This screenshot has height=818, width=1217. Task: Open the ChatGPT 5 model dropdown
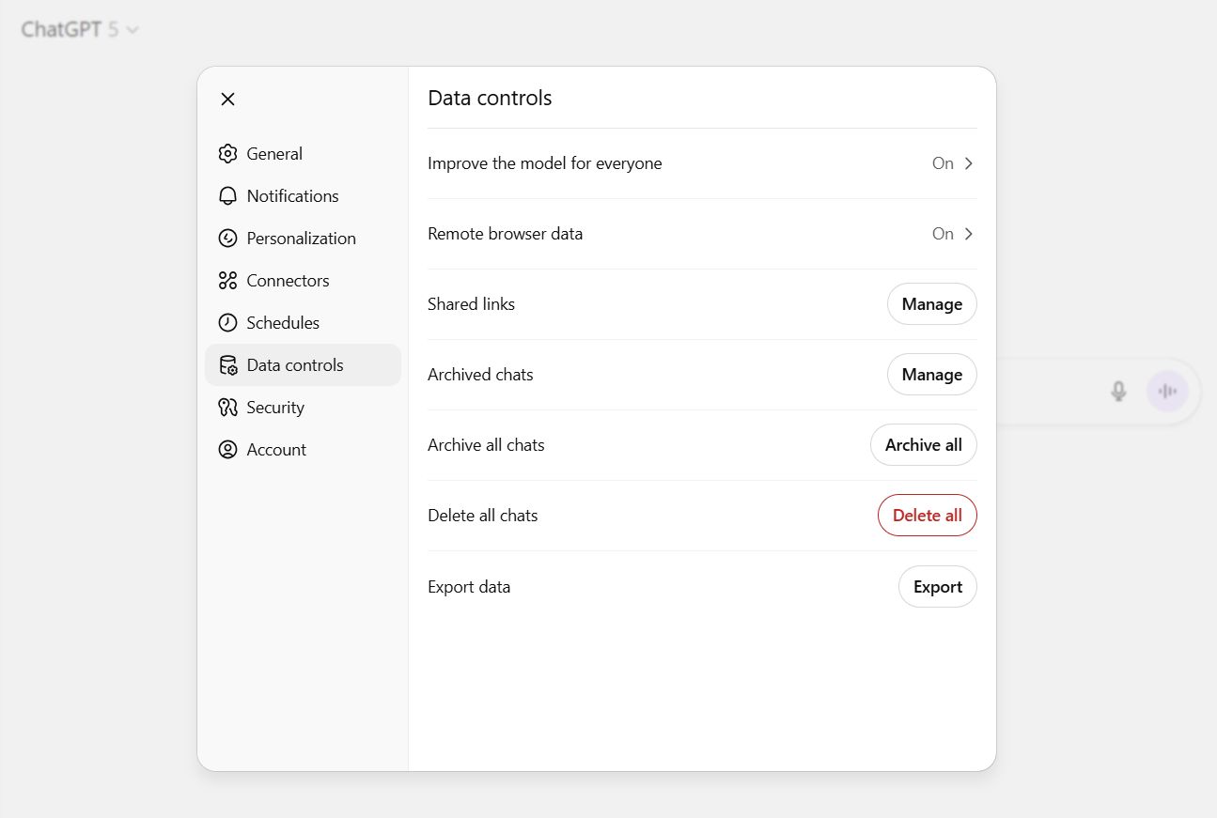[80, 29]
